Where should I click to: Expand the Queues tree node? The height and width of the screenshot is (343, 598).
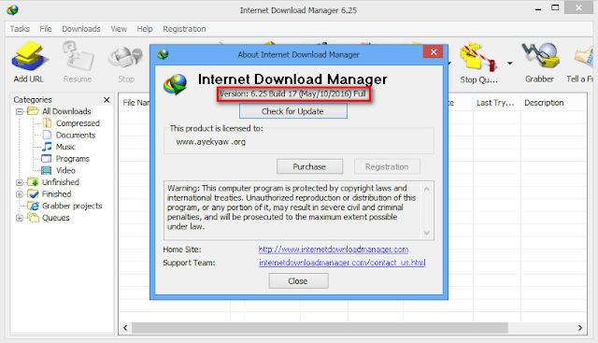[20, 218]
